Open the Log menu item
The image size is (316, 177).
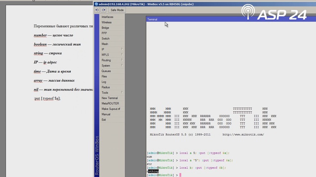click(x=112, y=82)
